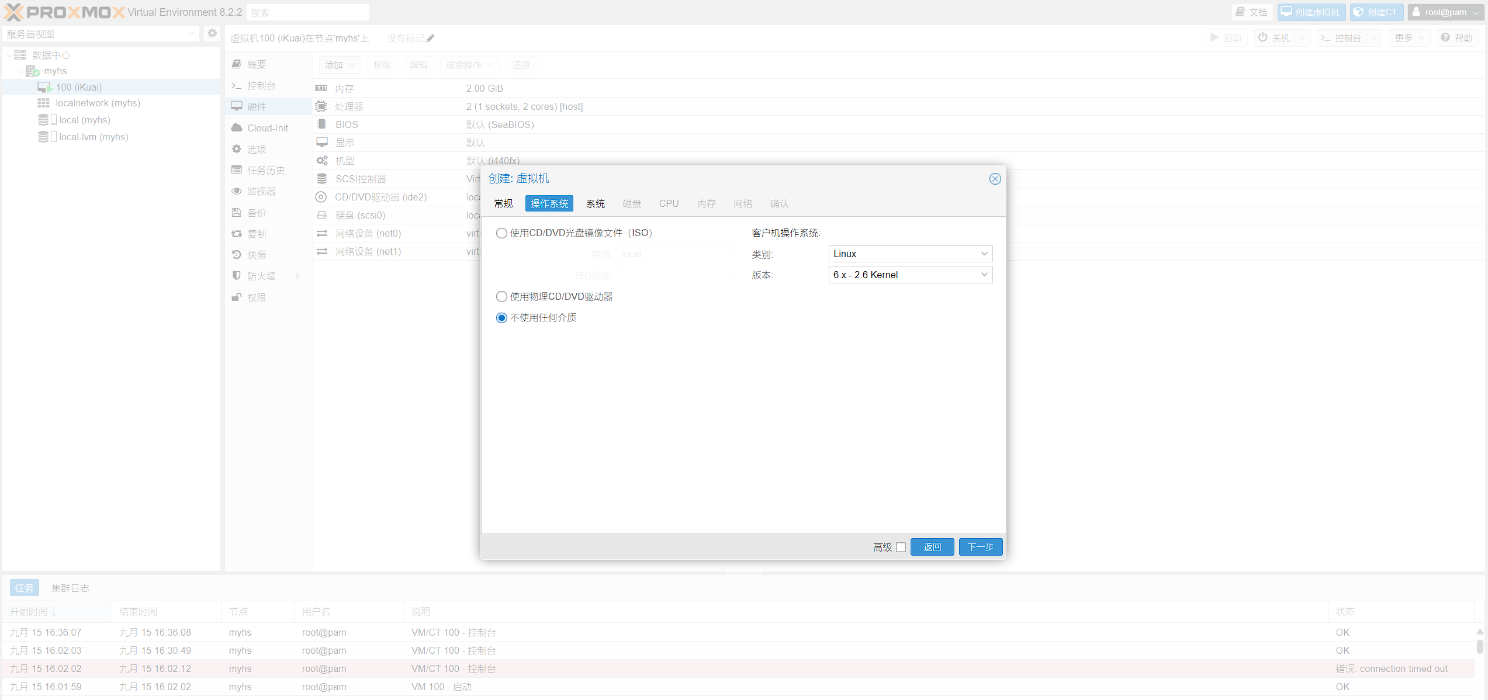
Task: Click 下一步 next button
Action: 980,547
